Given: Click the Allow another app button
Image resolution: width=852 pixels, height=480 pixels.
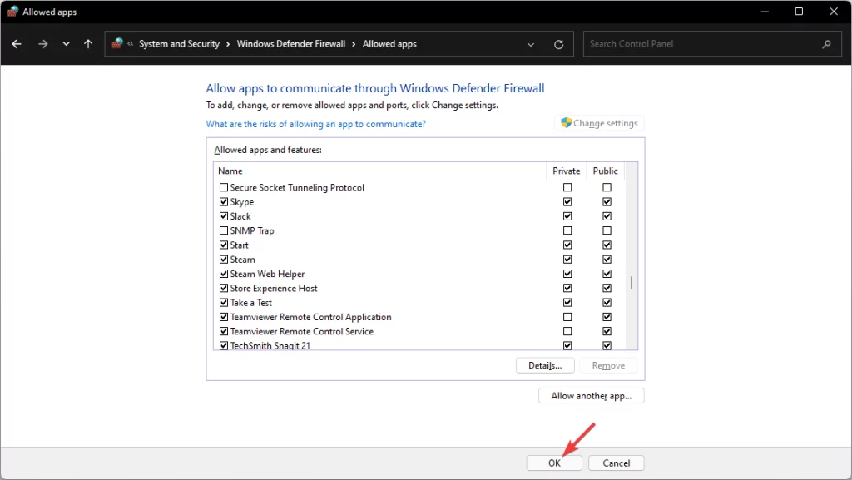Looking at the screenshot, I should click(x=591, y=395).
